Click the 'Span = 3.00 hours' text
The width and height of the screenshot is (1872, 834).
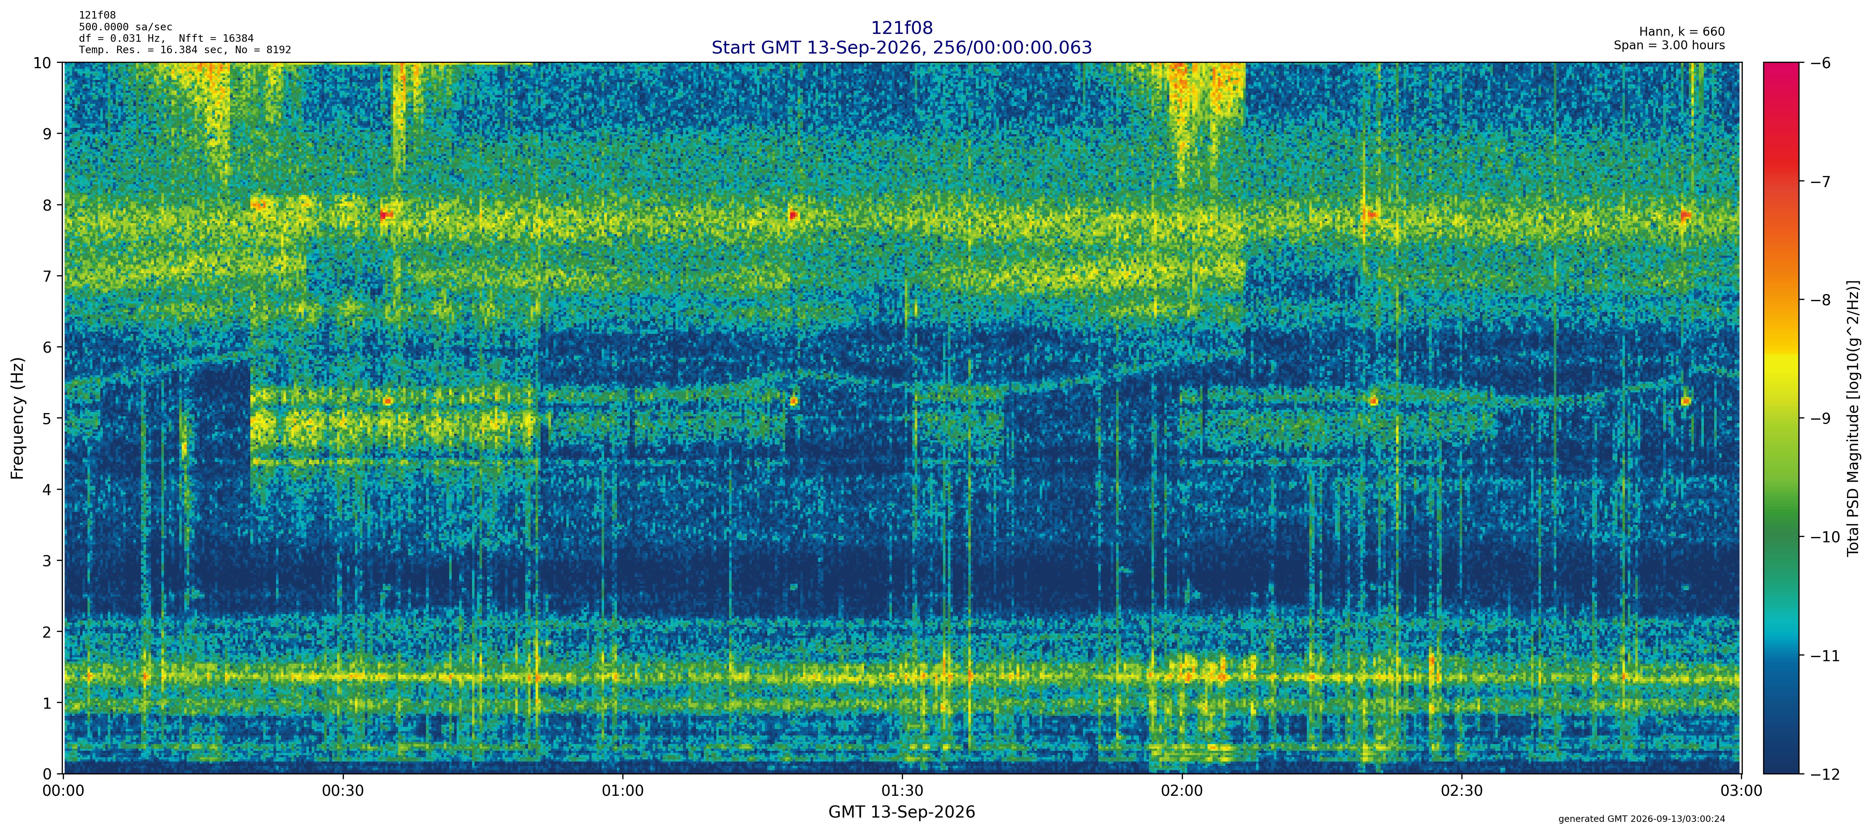click(x=1669, y=45)
